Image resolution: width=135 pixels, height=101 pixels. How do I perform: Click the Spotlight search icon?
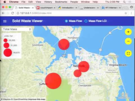tap(124, 2)
